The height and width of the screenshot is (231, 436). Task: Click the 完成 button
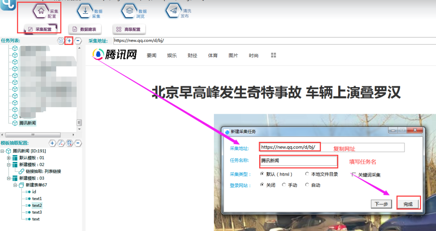click(x=408, y=204)
